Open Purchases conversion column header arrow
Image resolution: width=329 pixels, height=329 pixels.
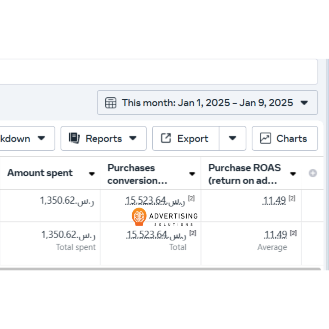pos(192,174)
